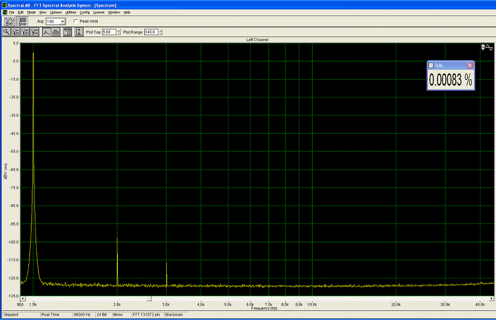Click the 10.0k frequency axis label
Viewport: 496px width, 320px height.
tap(312, 304)
